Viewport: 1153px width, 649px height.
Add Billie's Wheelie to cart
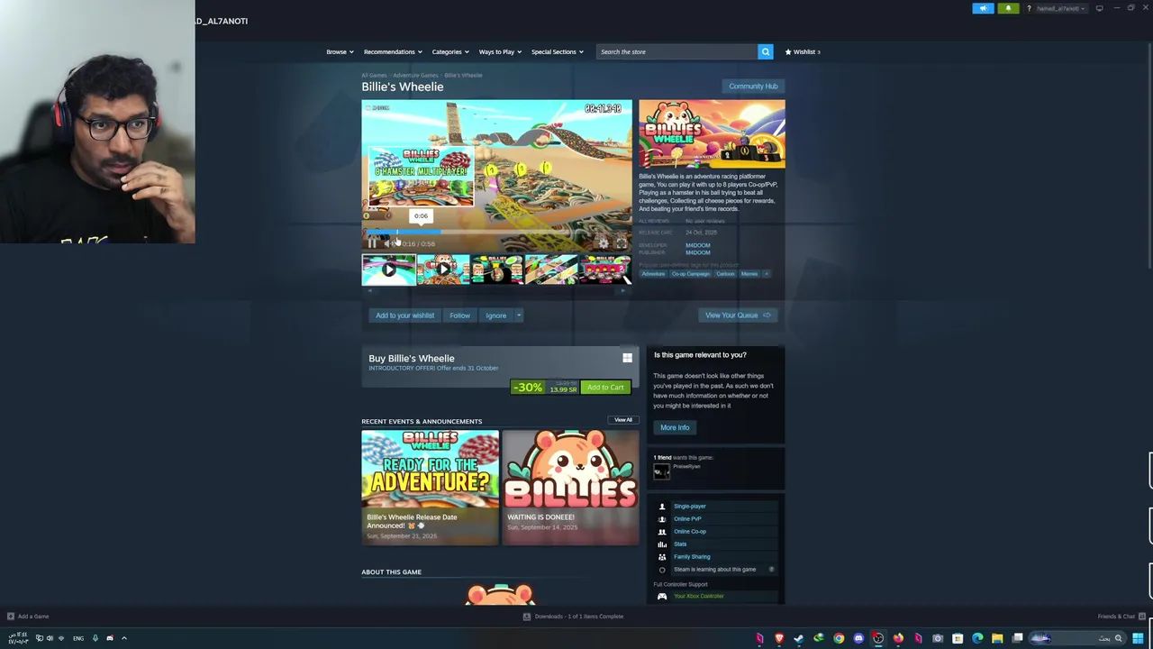[605, 388]
